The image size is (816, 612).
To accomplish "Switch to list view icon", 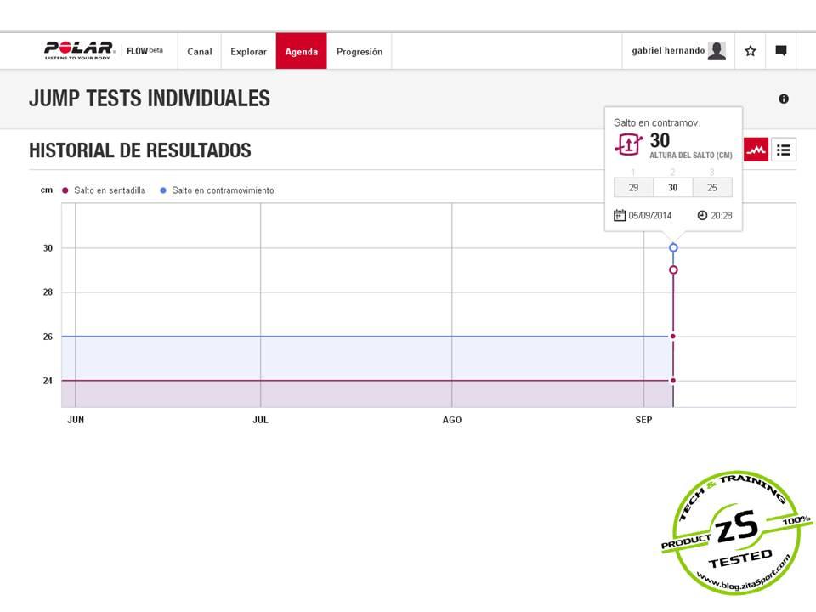I will tap(783, 150).
